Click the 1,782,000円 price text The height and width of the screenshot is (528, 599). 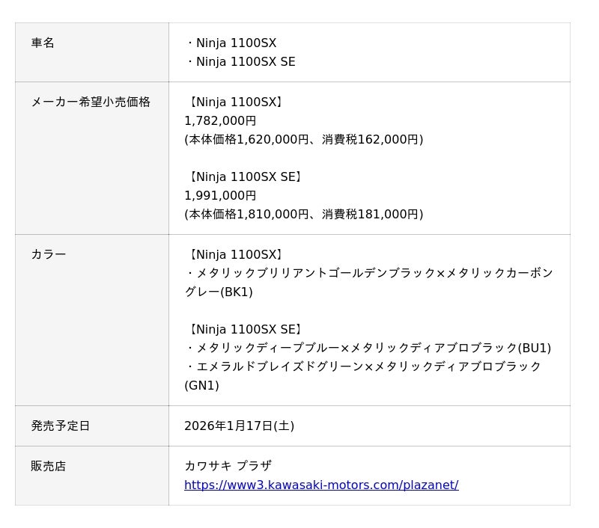click(220, 121)
